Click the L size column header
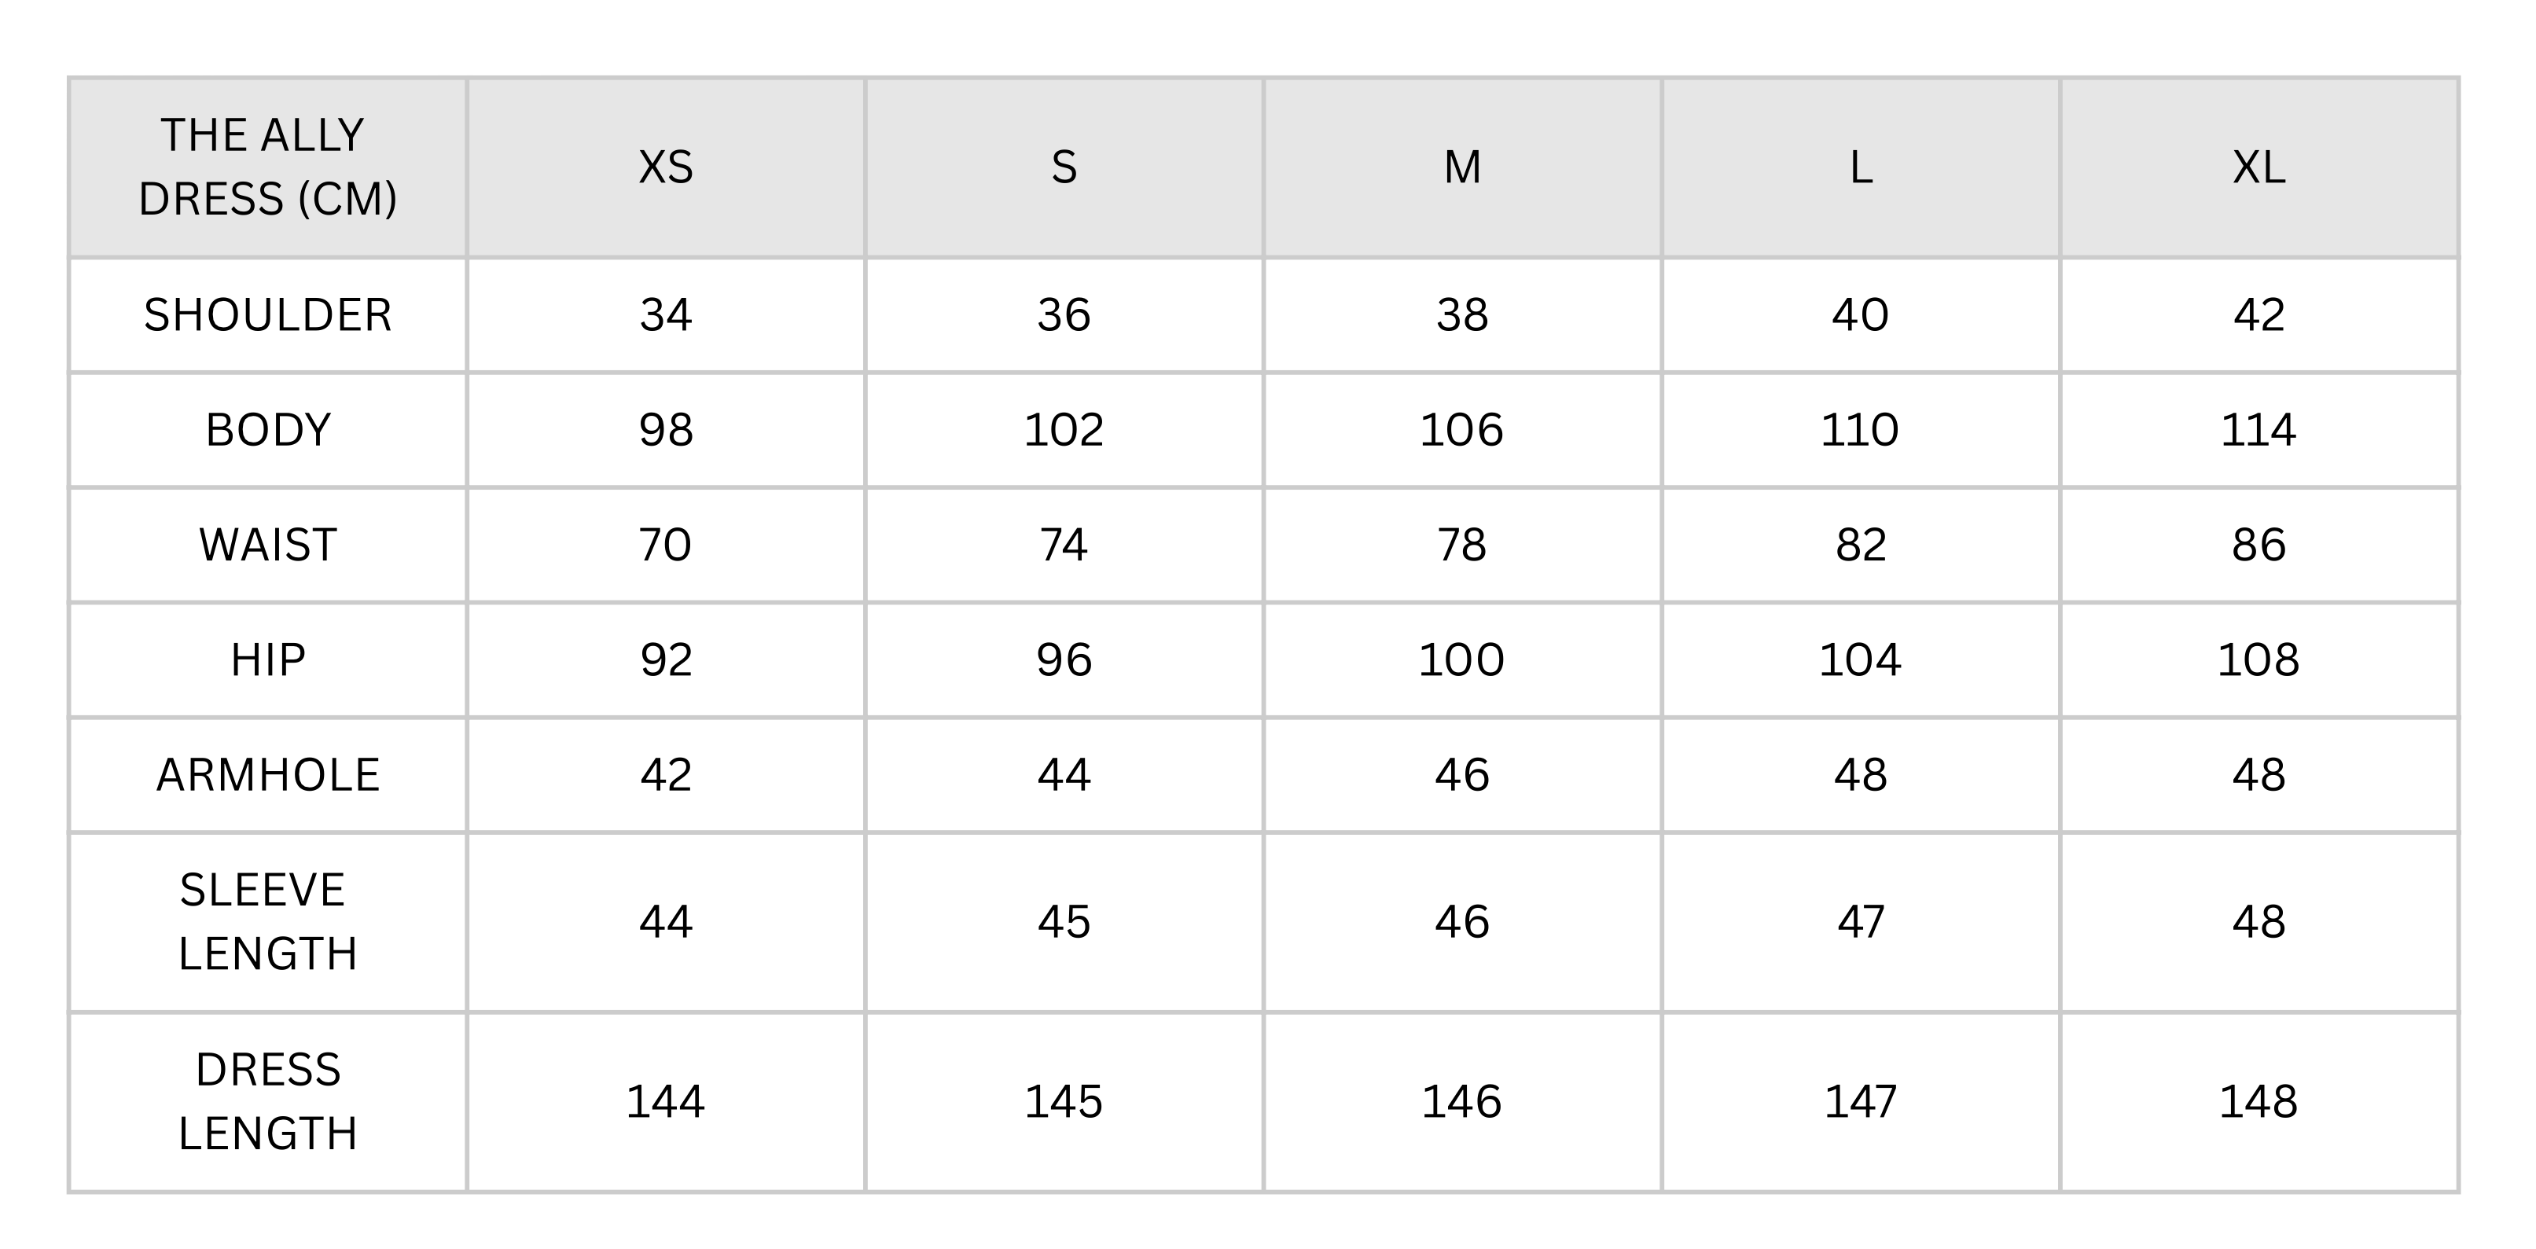Image resolution: width=2536 pixels, height=1249 pixels. pos(1861,167)
